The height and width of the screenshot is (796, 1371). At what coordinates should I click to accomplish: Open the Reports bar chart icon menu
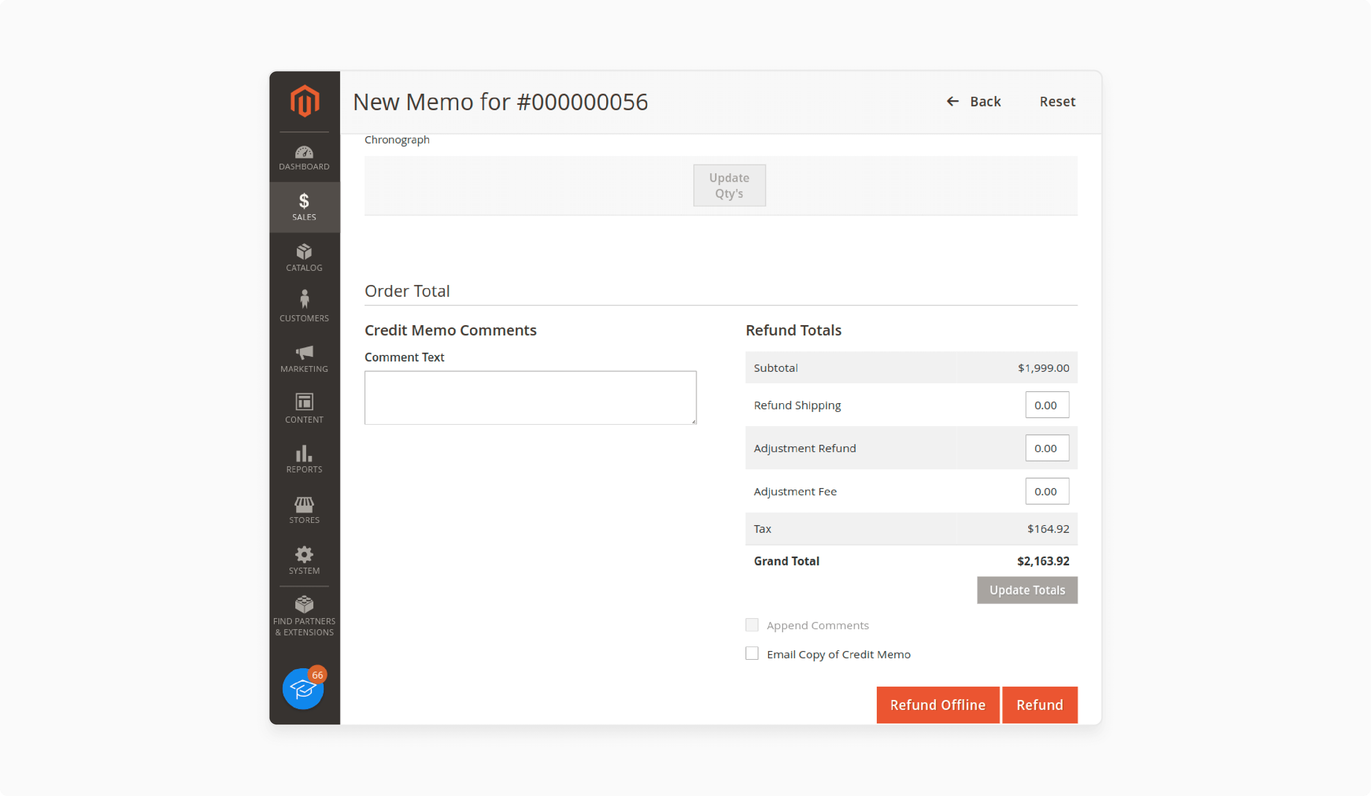pos(304,459)
